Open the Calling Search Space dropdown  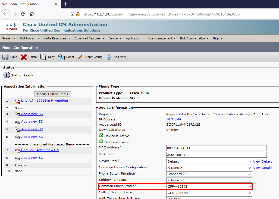209,192
